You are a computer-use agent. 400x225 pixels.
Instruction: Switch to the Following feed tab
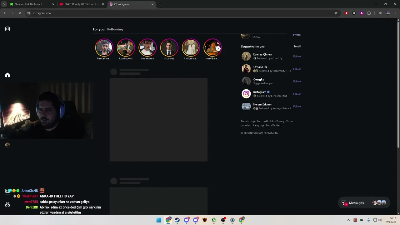115,29
